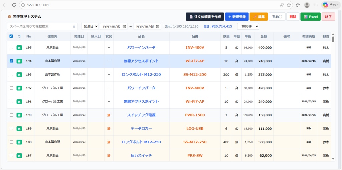This screenshot has width=342, height=170.
Task: Click the scrollbar down arrow
Action: coord(333,159)
